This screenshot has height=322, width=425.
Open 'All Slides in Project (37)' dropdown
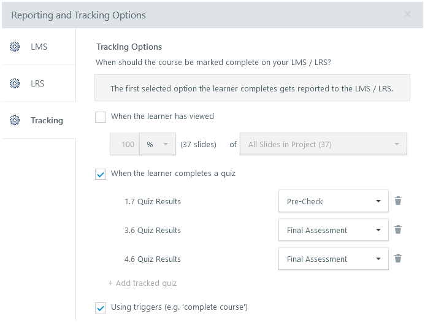click(x=323, y=145)
